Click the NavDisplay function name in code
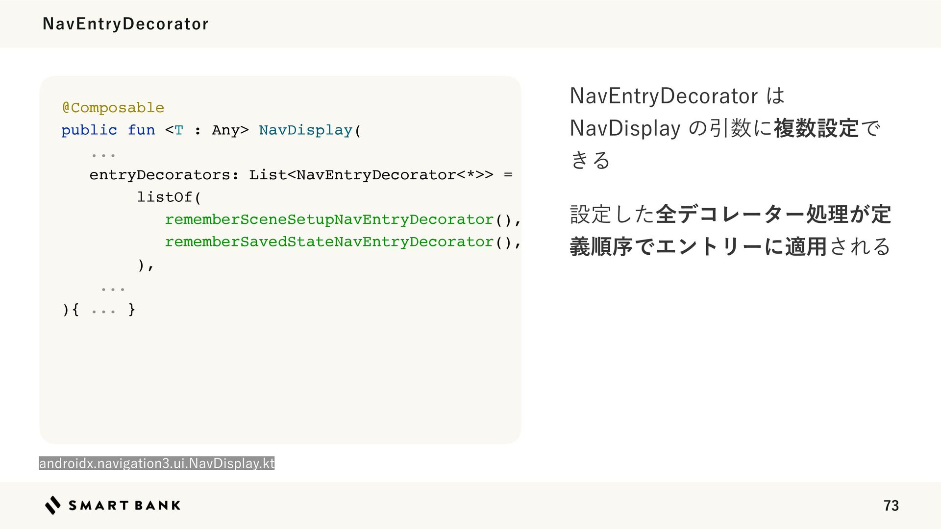 tap(305, 130)
